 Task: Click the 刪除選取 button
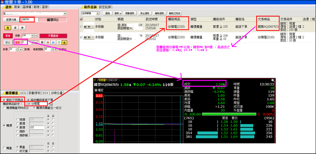click(159, 13)
